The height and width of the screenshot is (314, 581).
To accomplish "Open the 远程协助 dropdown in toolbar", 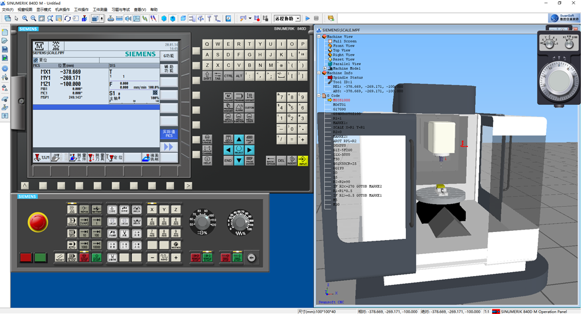I will coord(297,19).
